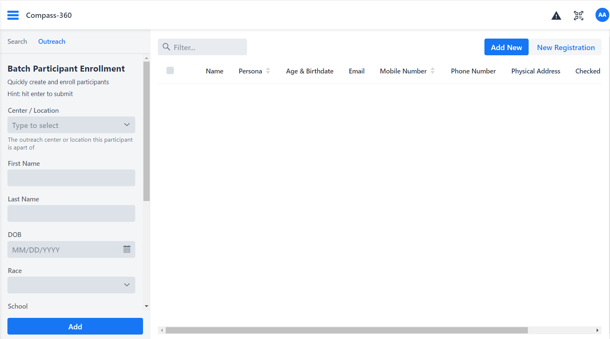Sort table by Mobile Number arrows
610x339 pixels.
pos(432,71)
